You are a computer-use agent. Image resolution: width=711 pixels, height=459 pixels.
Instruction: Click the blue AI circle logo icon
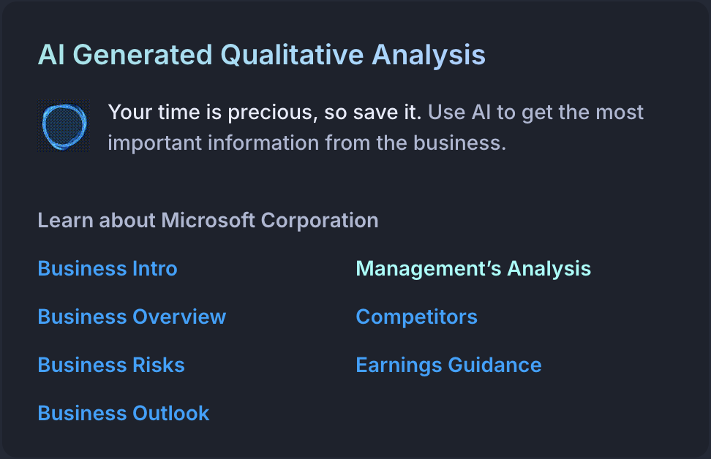coord(64,126)
